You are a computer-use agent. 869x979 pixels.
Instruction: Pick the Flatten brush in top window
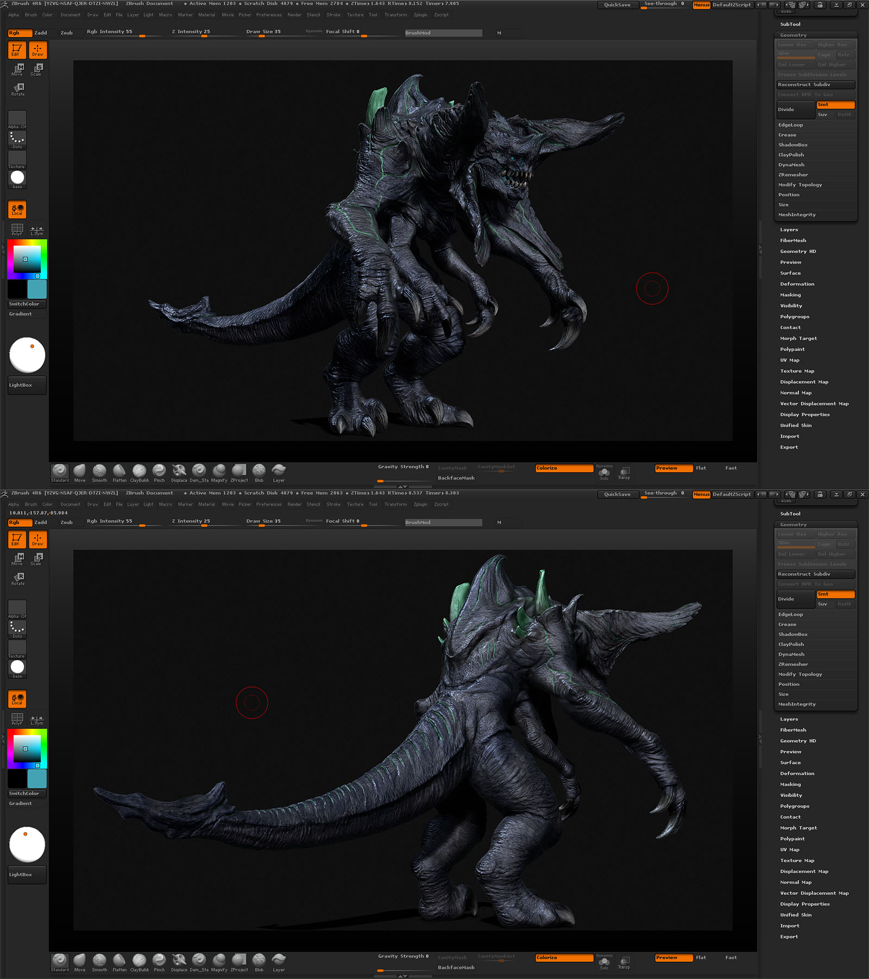point(119,472)
